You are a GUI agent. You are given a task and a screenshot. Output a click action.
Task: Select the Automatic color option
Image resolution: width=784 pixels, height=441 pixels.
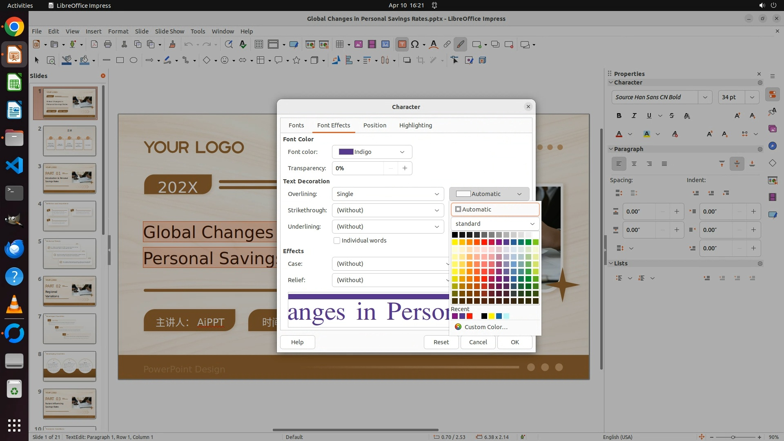(495, 209)
